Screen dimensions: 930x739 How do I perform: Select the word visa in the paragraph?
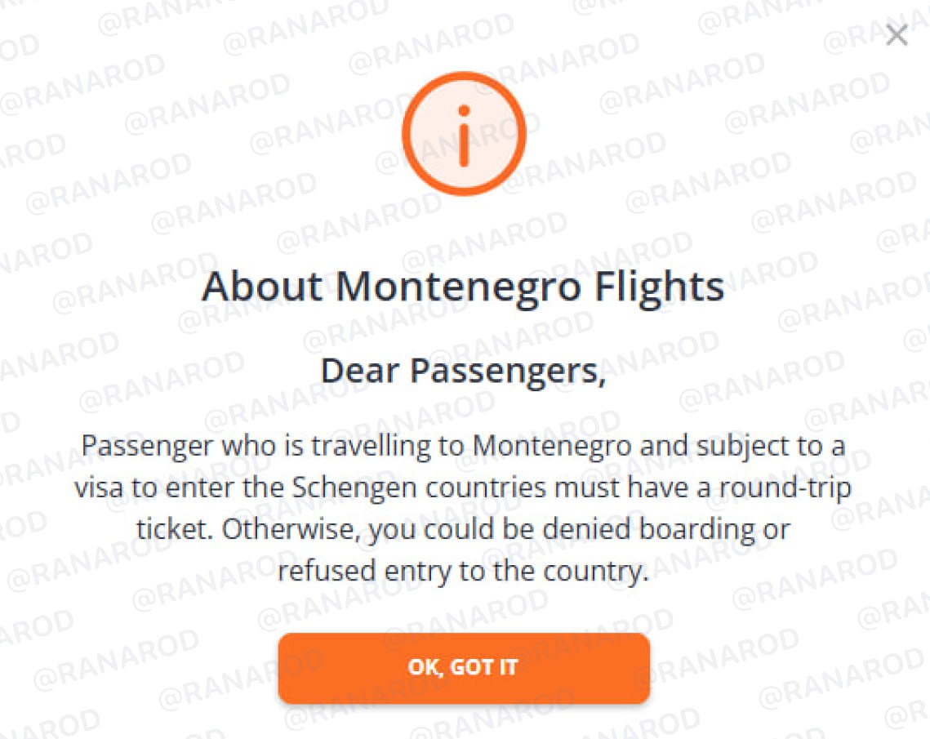click(99, 488)
